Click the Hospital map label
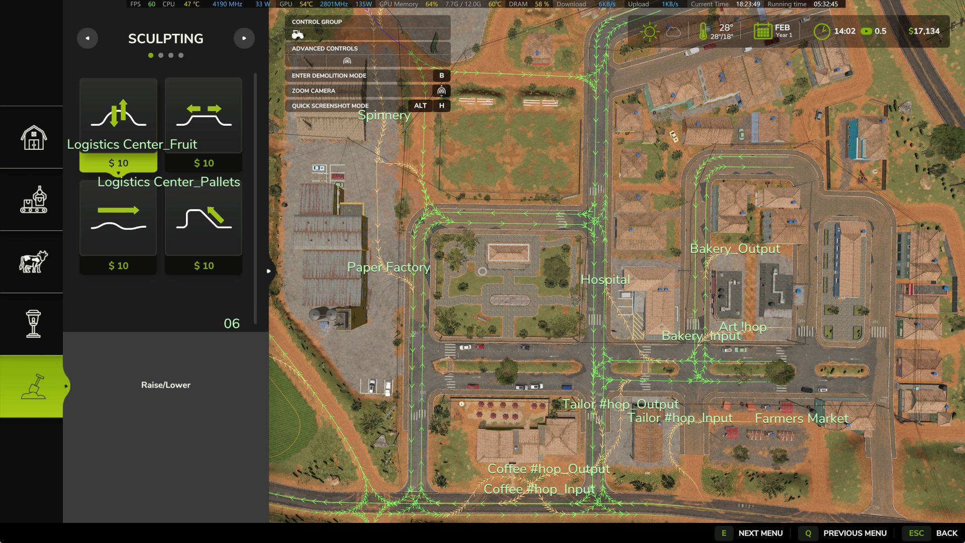This screenshot has height=543, width=965. (x=605, y=280)
